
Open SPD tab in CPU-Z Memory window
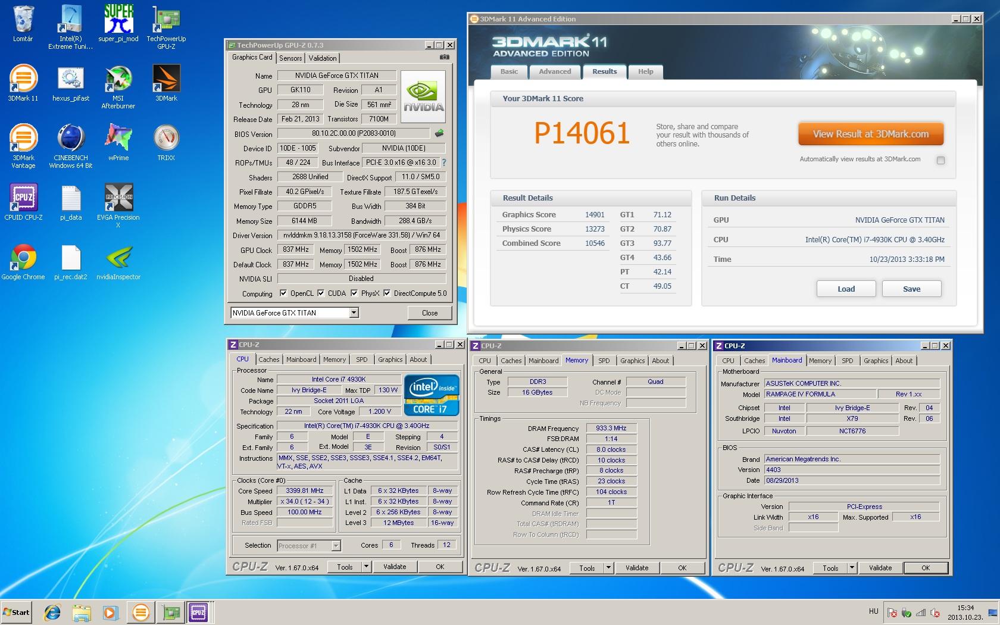tap(604, 361)
